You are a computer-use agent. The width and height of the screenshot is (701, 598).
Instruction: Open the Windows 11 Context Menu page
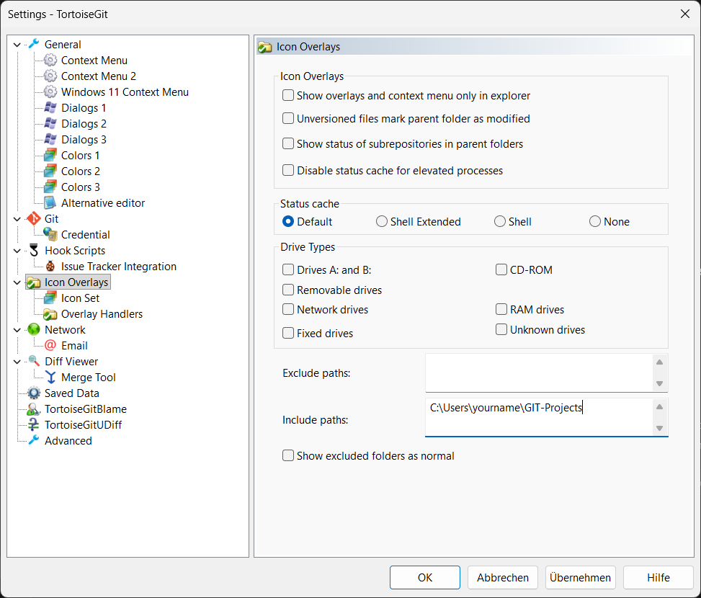pos(125,92)
